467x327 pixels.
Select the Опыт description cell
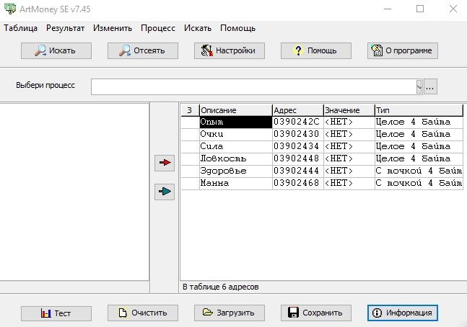pyautogui.click(x=235, y=122)
